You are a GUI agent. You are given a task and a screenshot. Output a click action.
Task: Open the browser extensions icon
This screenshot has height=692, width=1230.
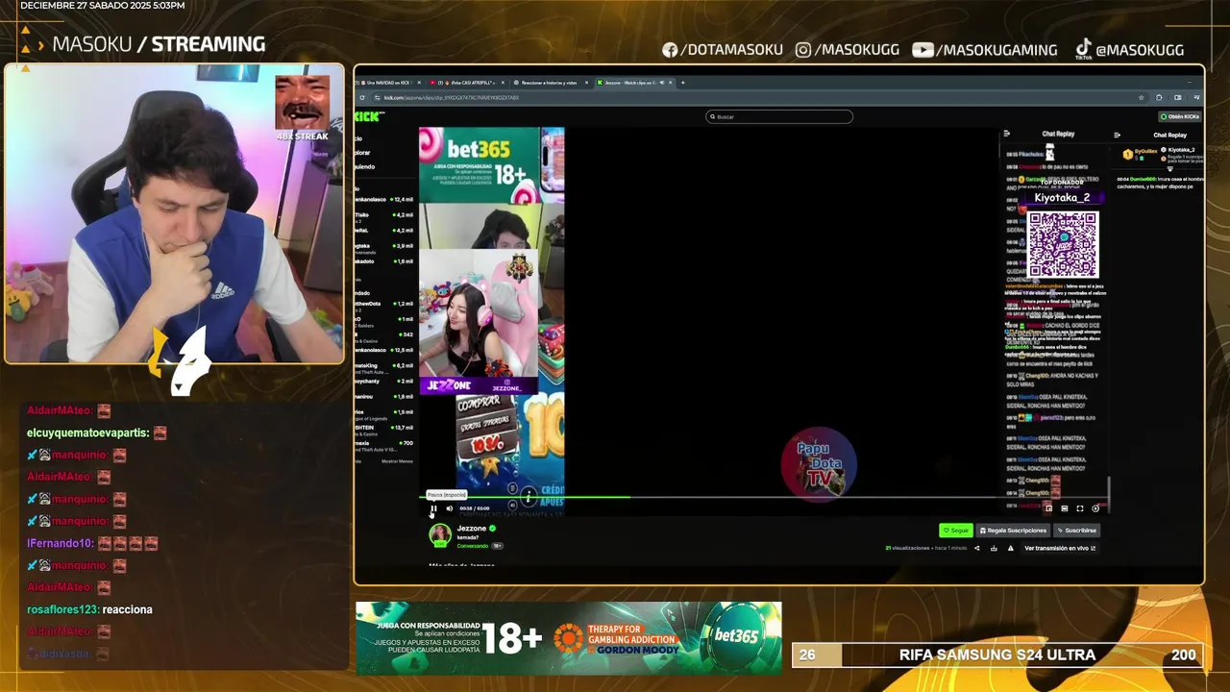tap(1159, 97)
